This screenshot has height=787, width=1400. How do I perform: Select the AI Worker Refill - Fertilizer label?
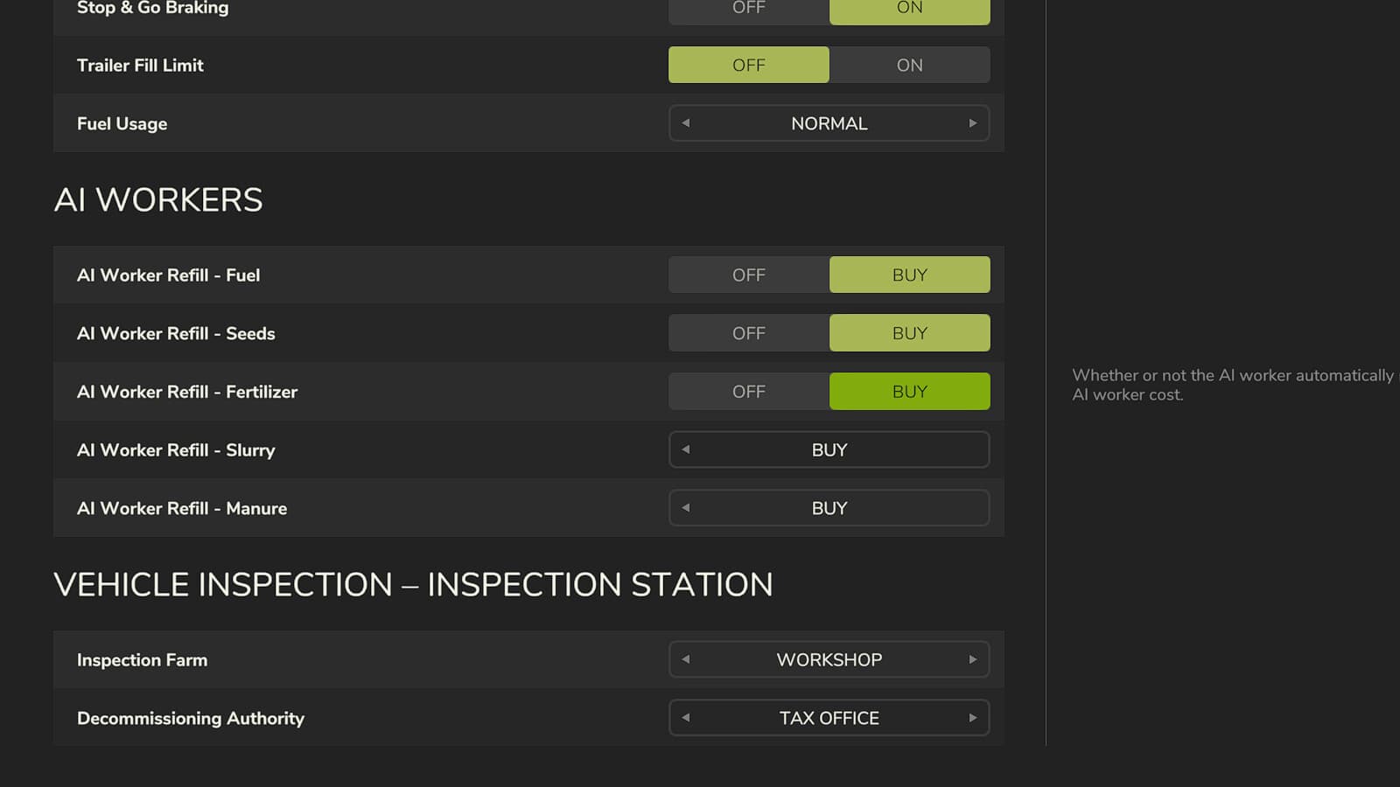tap(187, 392)
